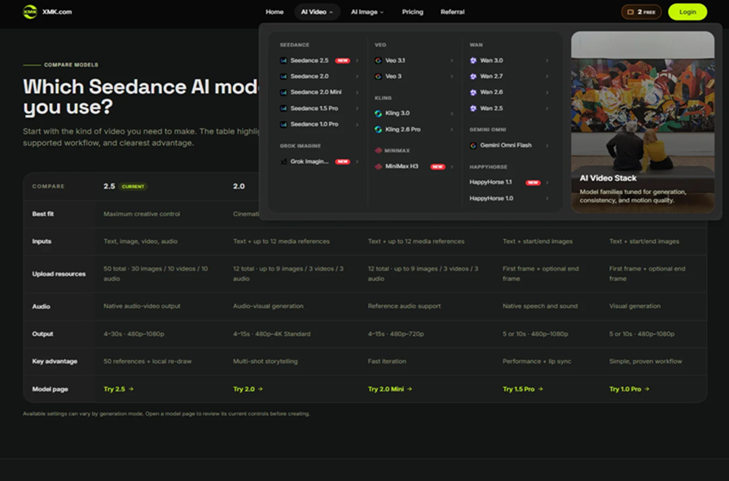This screenshot has width=729, height=481.
Task: Expand the Kling 3.0 chevron
Action: (452, 113)
